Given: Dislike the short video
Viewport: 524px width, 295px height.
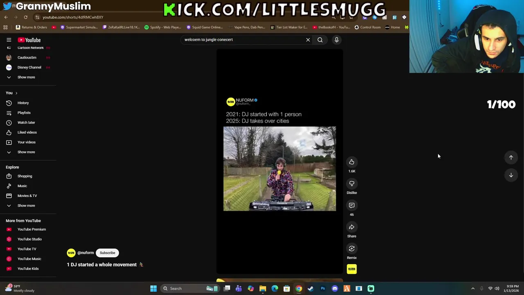Looking at the screenshot, I should click(x=352, y=184).
